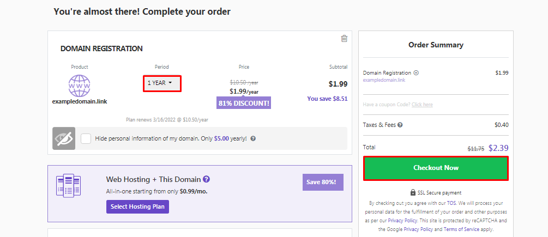This screenshot has width=548, height=237.
Task: Open the 1 YEAR period dropdown
Action: click(x=161, y=83)
